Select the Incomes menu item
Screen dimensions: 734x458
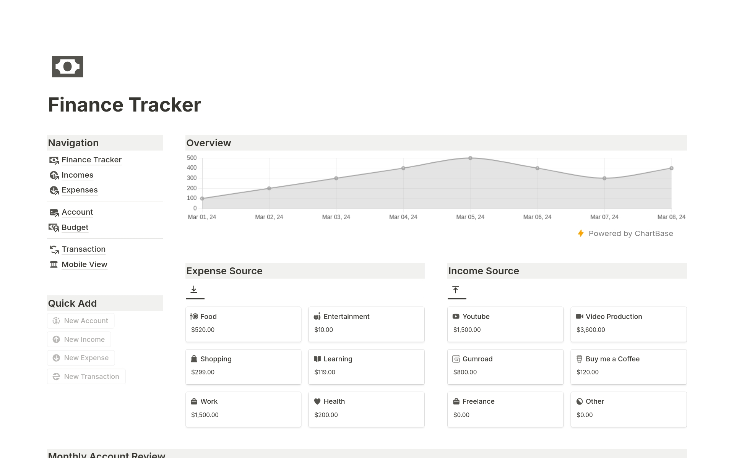(78, 175)
